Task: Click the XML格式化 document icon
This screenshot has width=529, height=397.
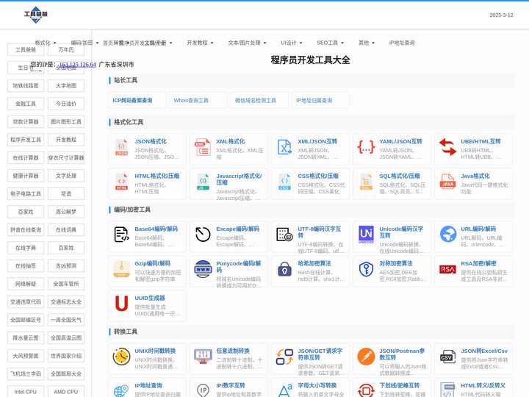Action: pos(203,148)
